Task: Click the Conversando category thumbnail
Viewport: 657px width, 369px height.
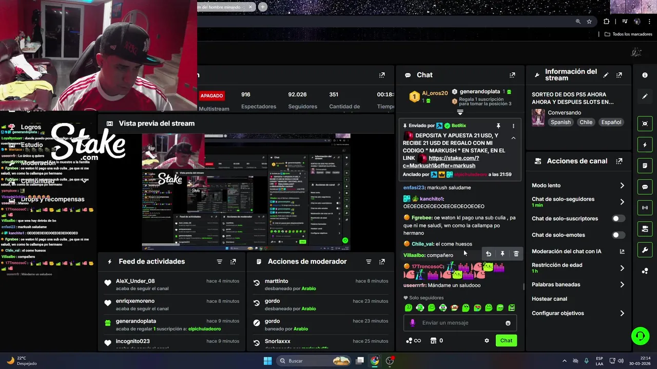Action: (x=538, y=117)
